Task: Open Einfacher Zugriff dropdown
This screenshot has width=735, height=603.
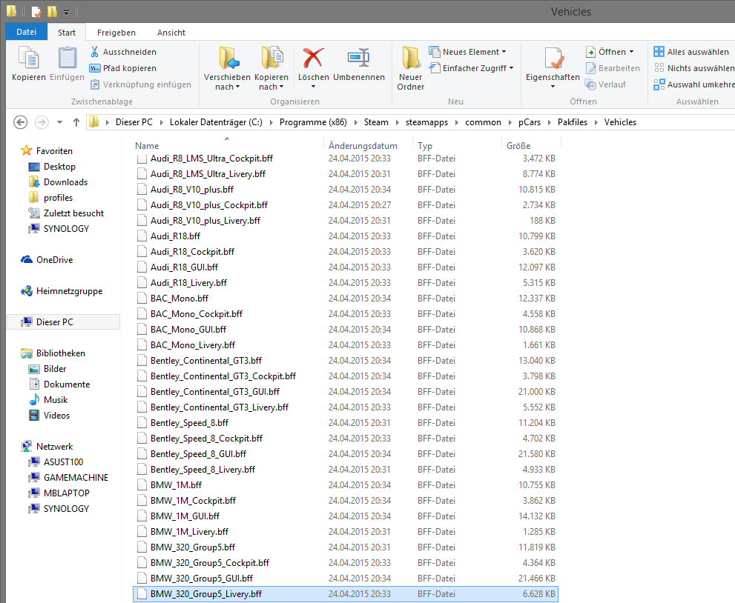Action: (x=472, y=68)
